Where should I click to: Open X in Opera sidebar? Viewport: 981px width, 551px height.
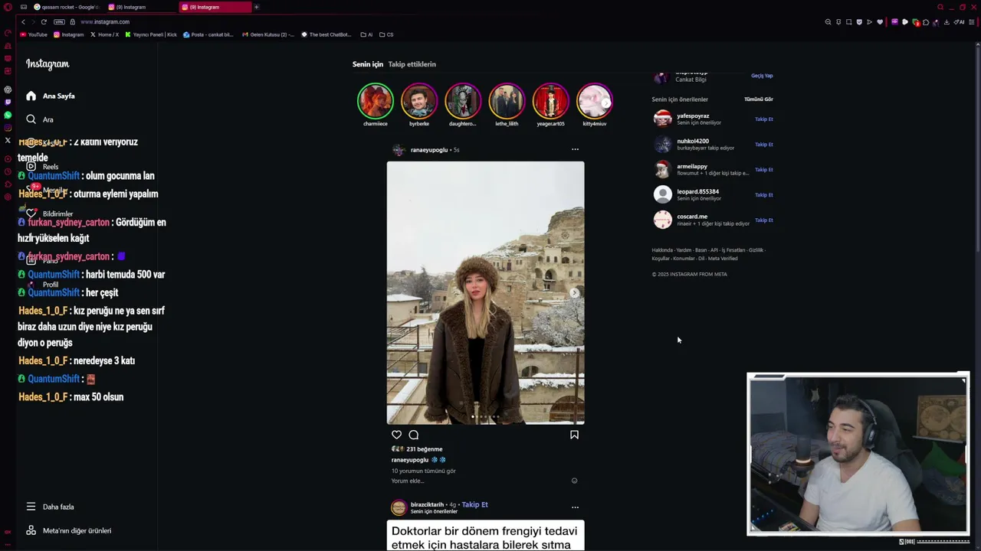click(x=8, y=141)
